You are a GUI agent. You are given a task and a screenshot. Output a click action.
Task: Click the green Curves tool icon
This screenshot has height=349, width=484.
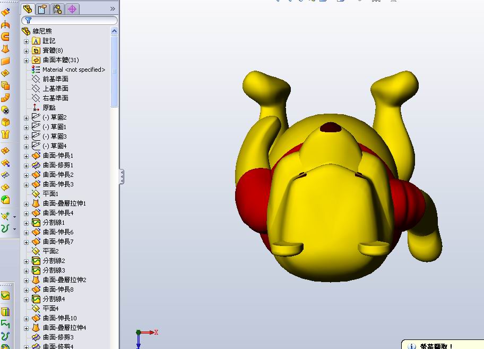(5, 228)
